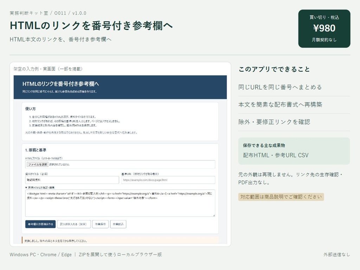Click the 選択されていません file status text
The height and width of the screenshot is (270, 360).
[59, 165]
